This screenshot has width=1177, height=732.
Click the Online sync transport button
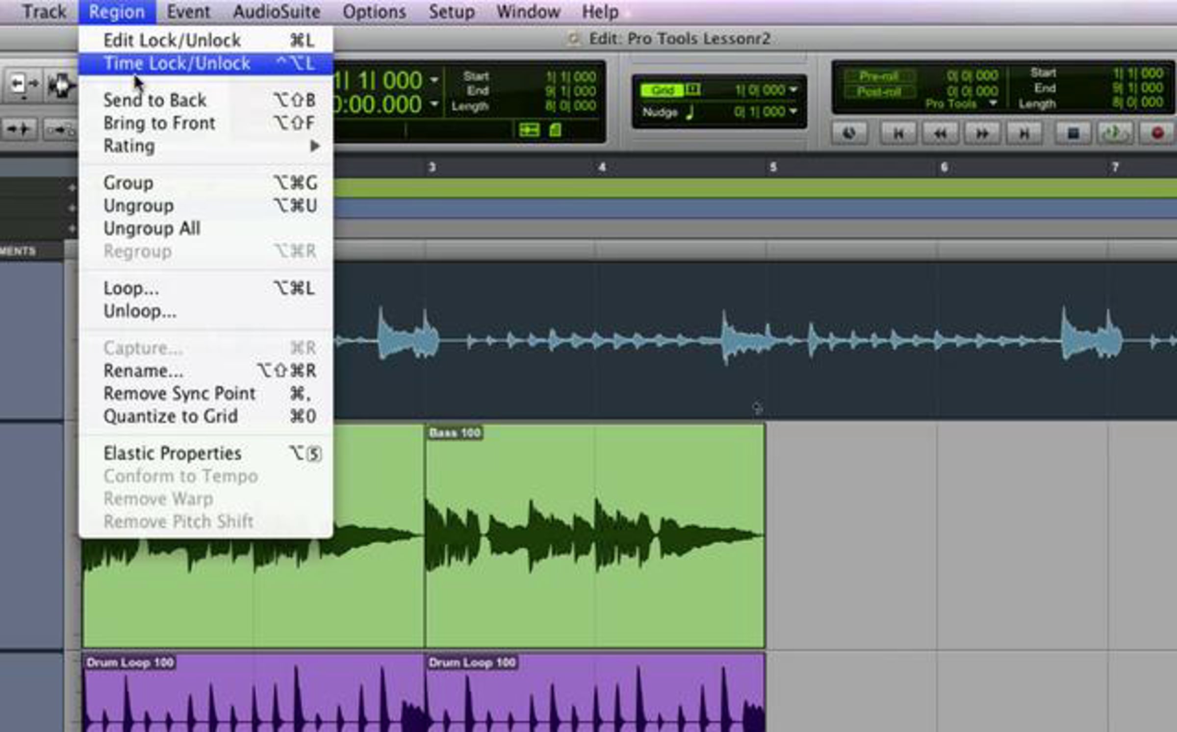click(849, 133)
